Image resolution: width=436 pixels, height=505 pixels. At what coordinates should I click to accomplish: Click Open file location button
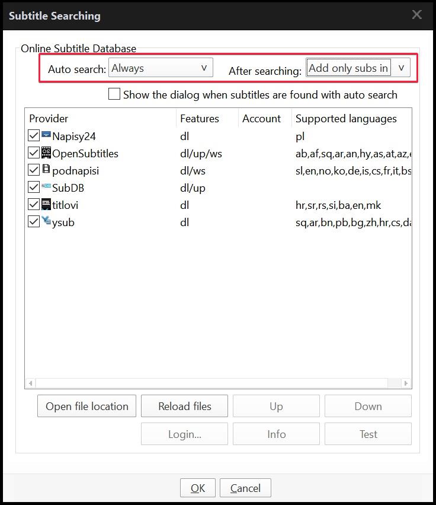pos(87,406)
